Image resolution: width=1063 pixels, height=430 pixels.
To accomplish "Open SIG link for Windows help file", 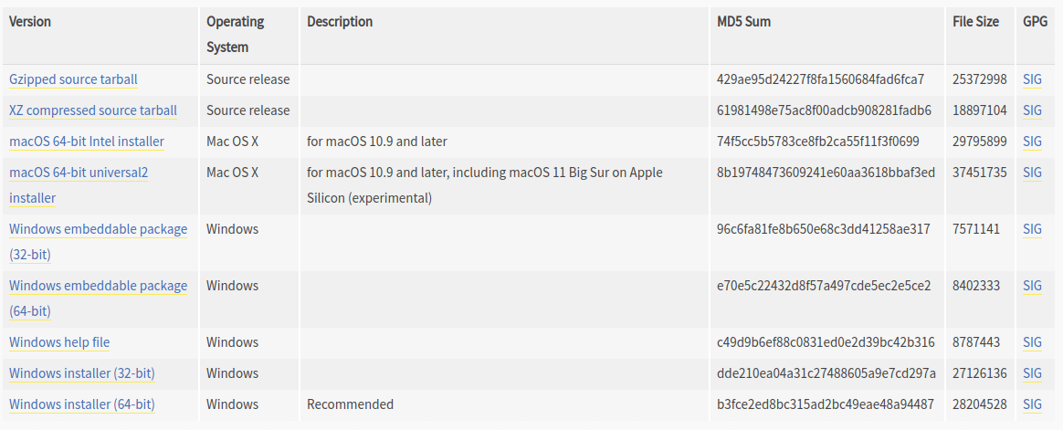I will pyautogui.click(x=1032, y=342).
